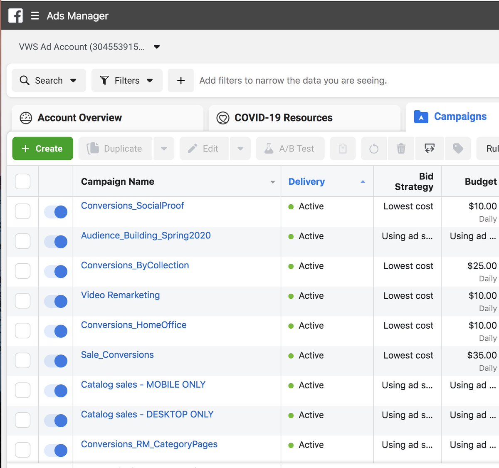
Task: Open COVID-19 Resources tab
Action: pyautogui.click(x=304, y=118)
